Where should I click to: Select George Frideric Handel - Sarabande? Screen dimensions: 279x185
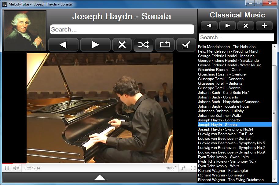235,61
